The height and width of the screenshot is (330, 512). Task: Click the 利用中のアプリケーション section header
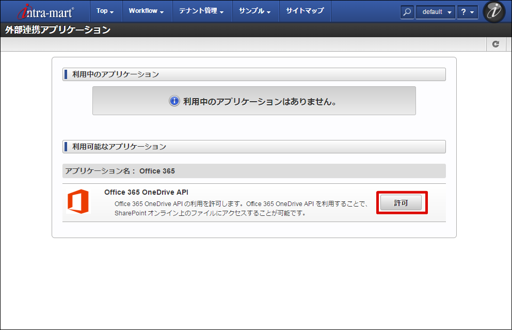254,74
